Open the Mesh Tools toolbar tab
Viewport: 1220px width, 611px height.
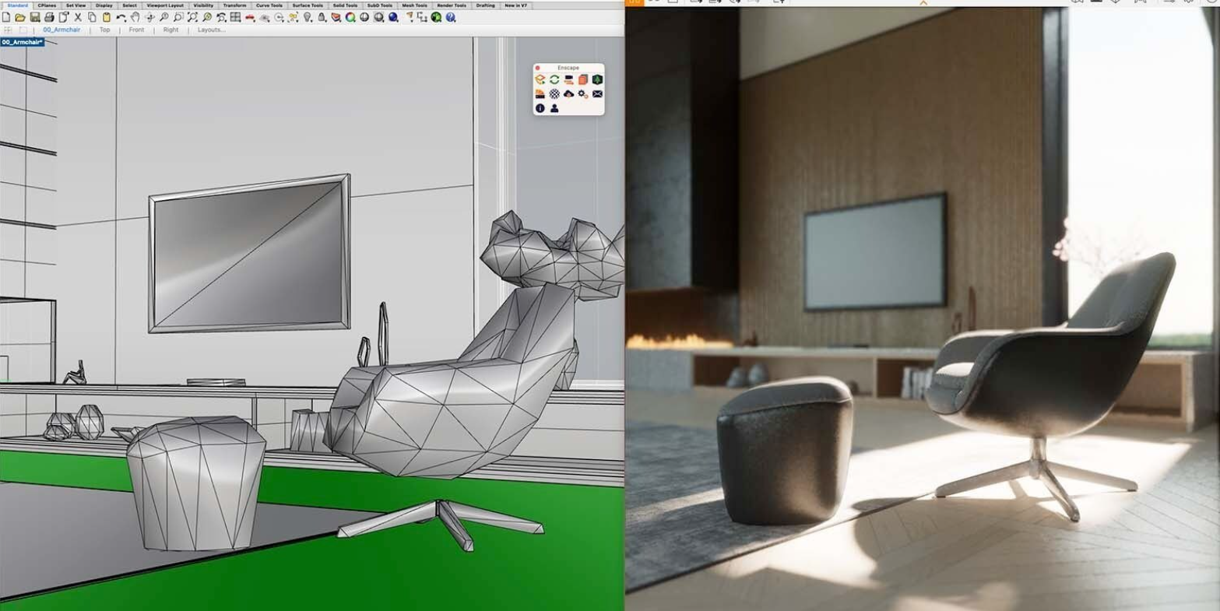click(x=414, y=5)
